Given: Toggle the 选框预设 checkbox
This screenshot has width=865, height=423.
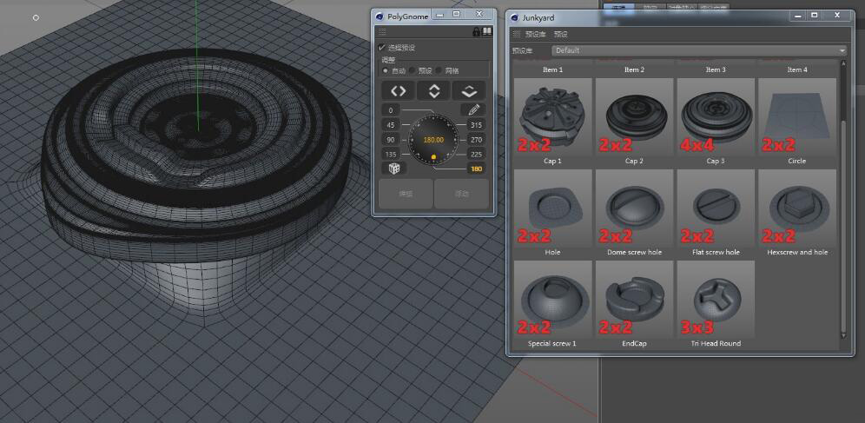Looking at the screenshot, I should click(382, 48).
